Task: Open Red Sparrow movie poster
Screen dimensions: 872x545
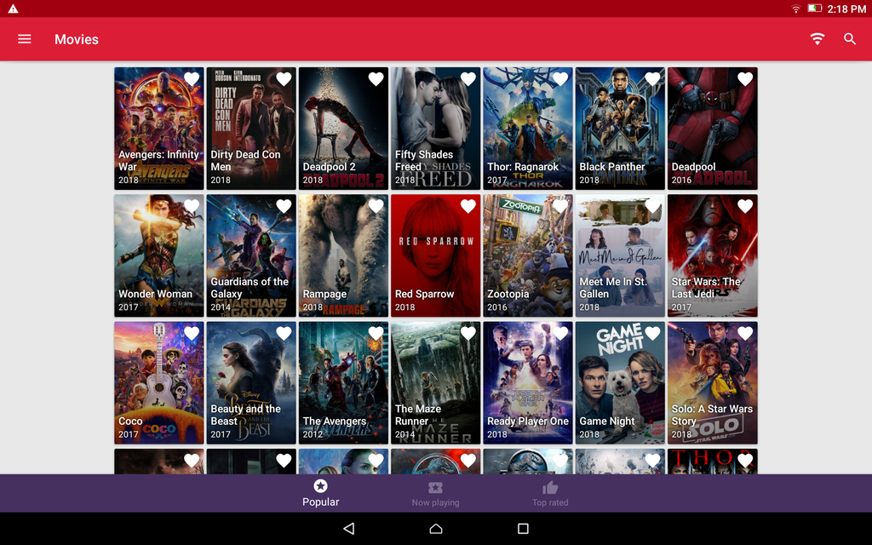Action: pos(435,255)
